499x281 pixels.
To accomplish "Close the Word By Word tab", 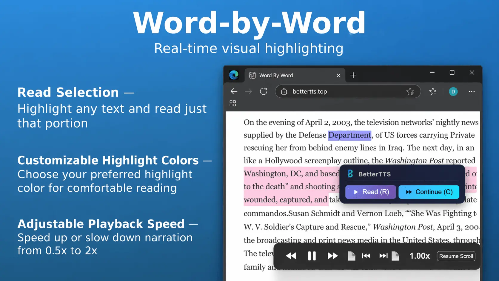I will coord(338,75).
